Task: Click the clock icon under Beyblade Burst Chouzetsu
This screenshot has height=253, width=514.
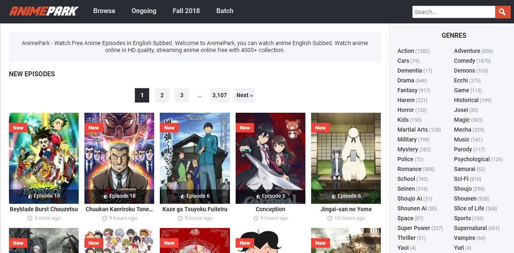Action: (x=30, y=218)
